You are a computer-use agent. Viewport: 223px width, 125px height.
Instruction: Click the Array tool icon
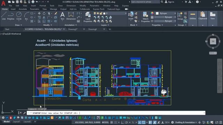(49, 21)
